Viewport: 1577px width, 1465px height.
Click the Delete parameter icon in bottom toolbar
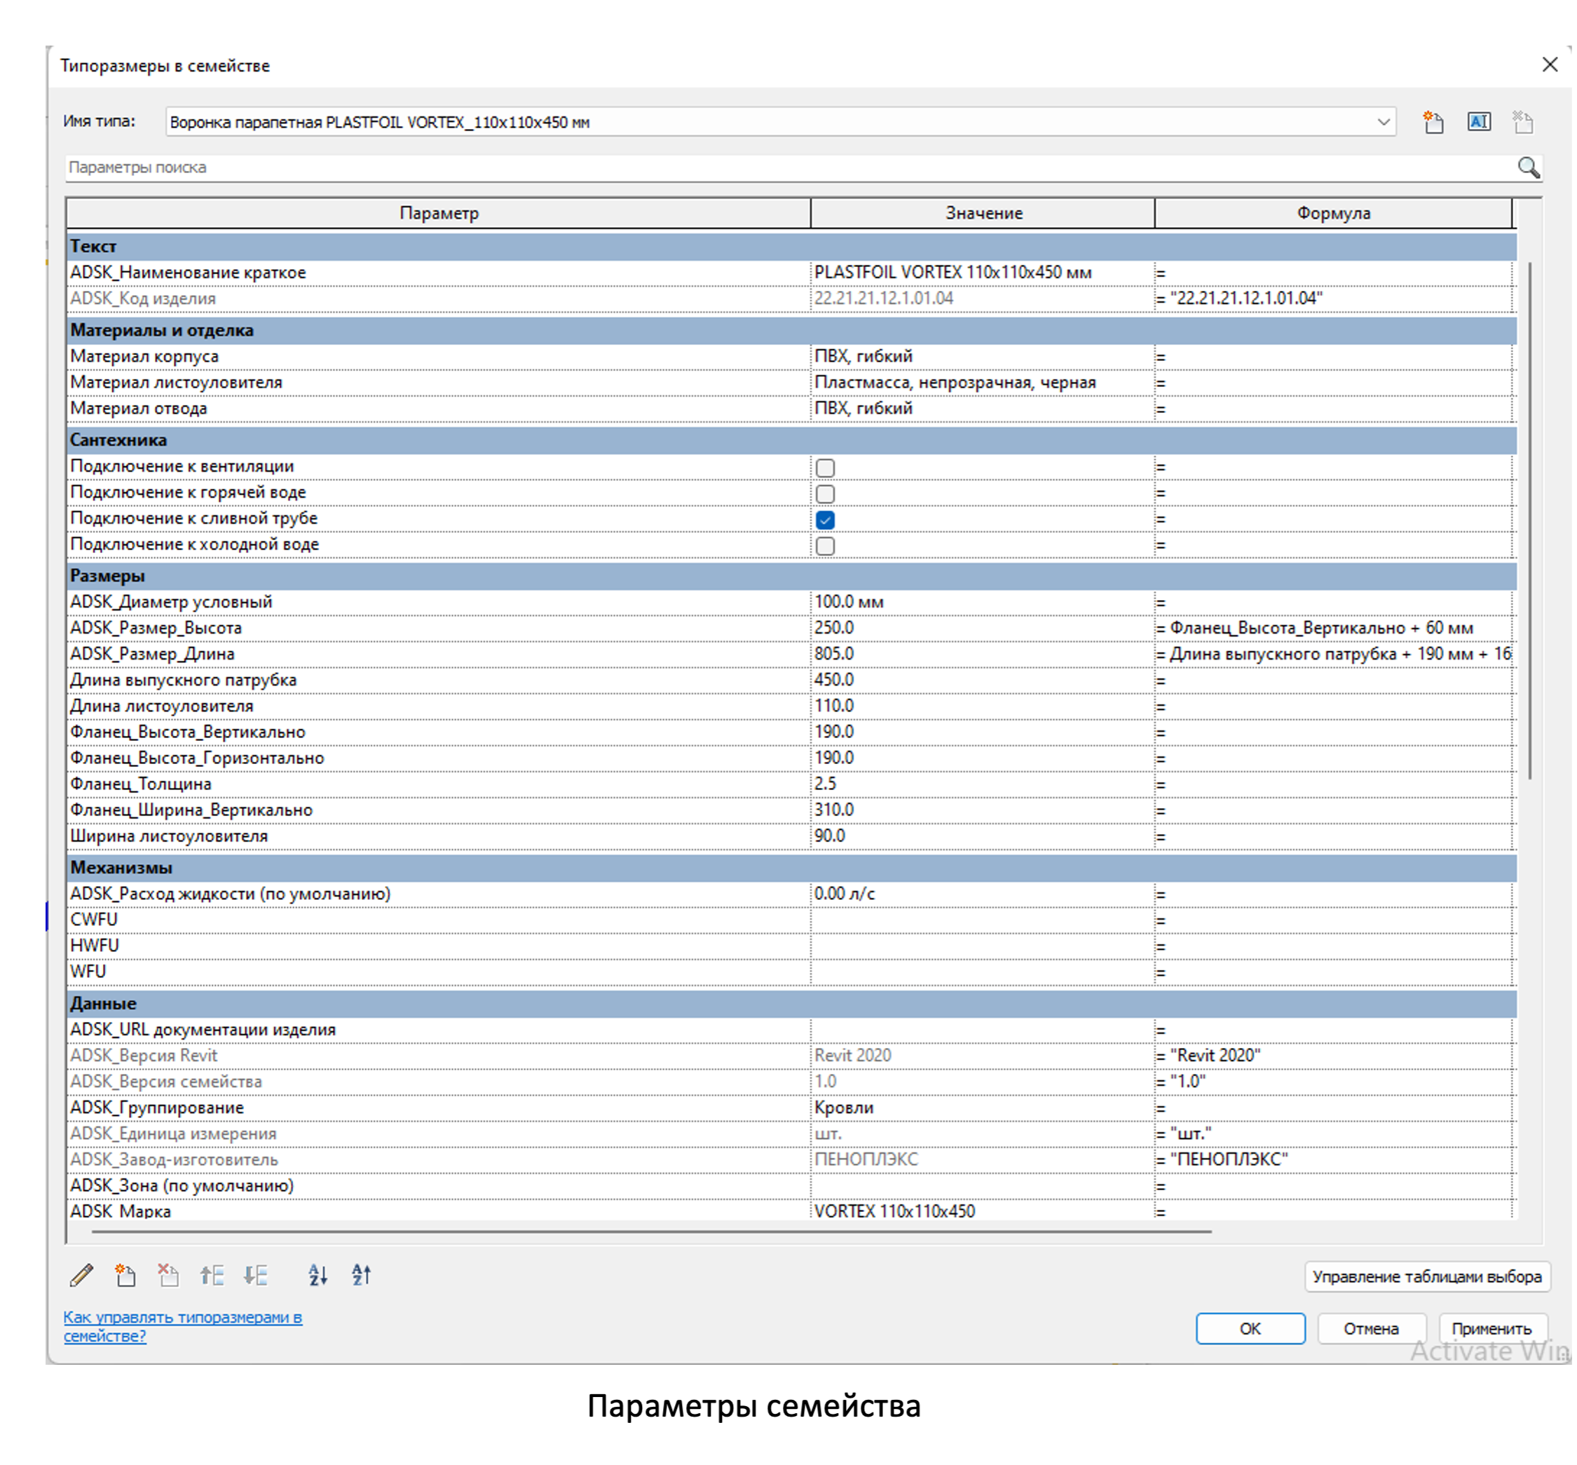tap(168, 1275)
